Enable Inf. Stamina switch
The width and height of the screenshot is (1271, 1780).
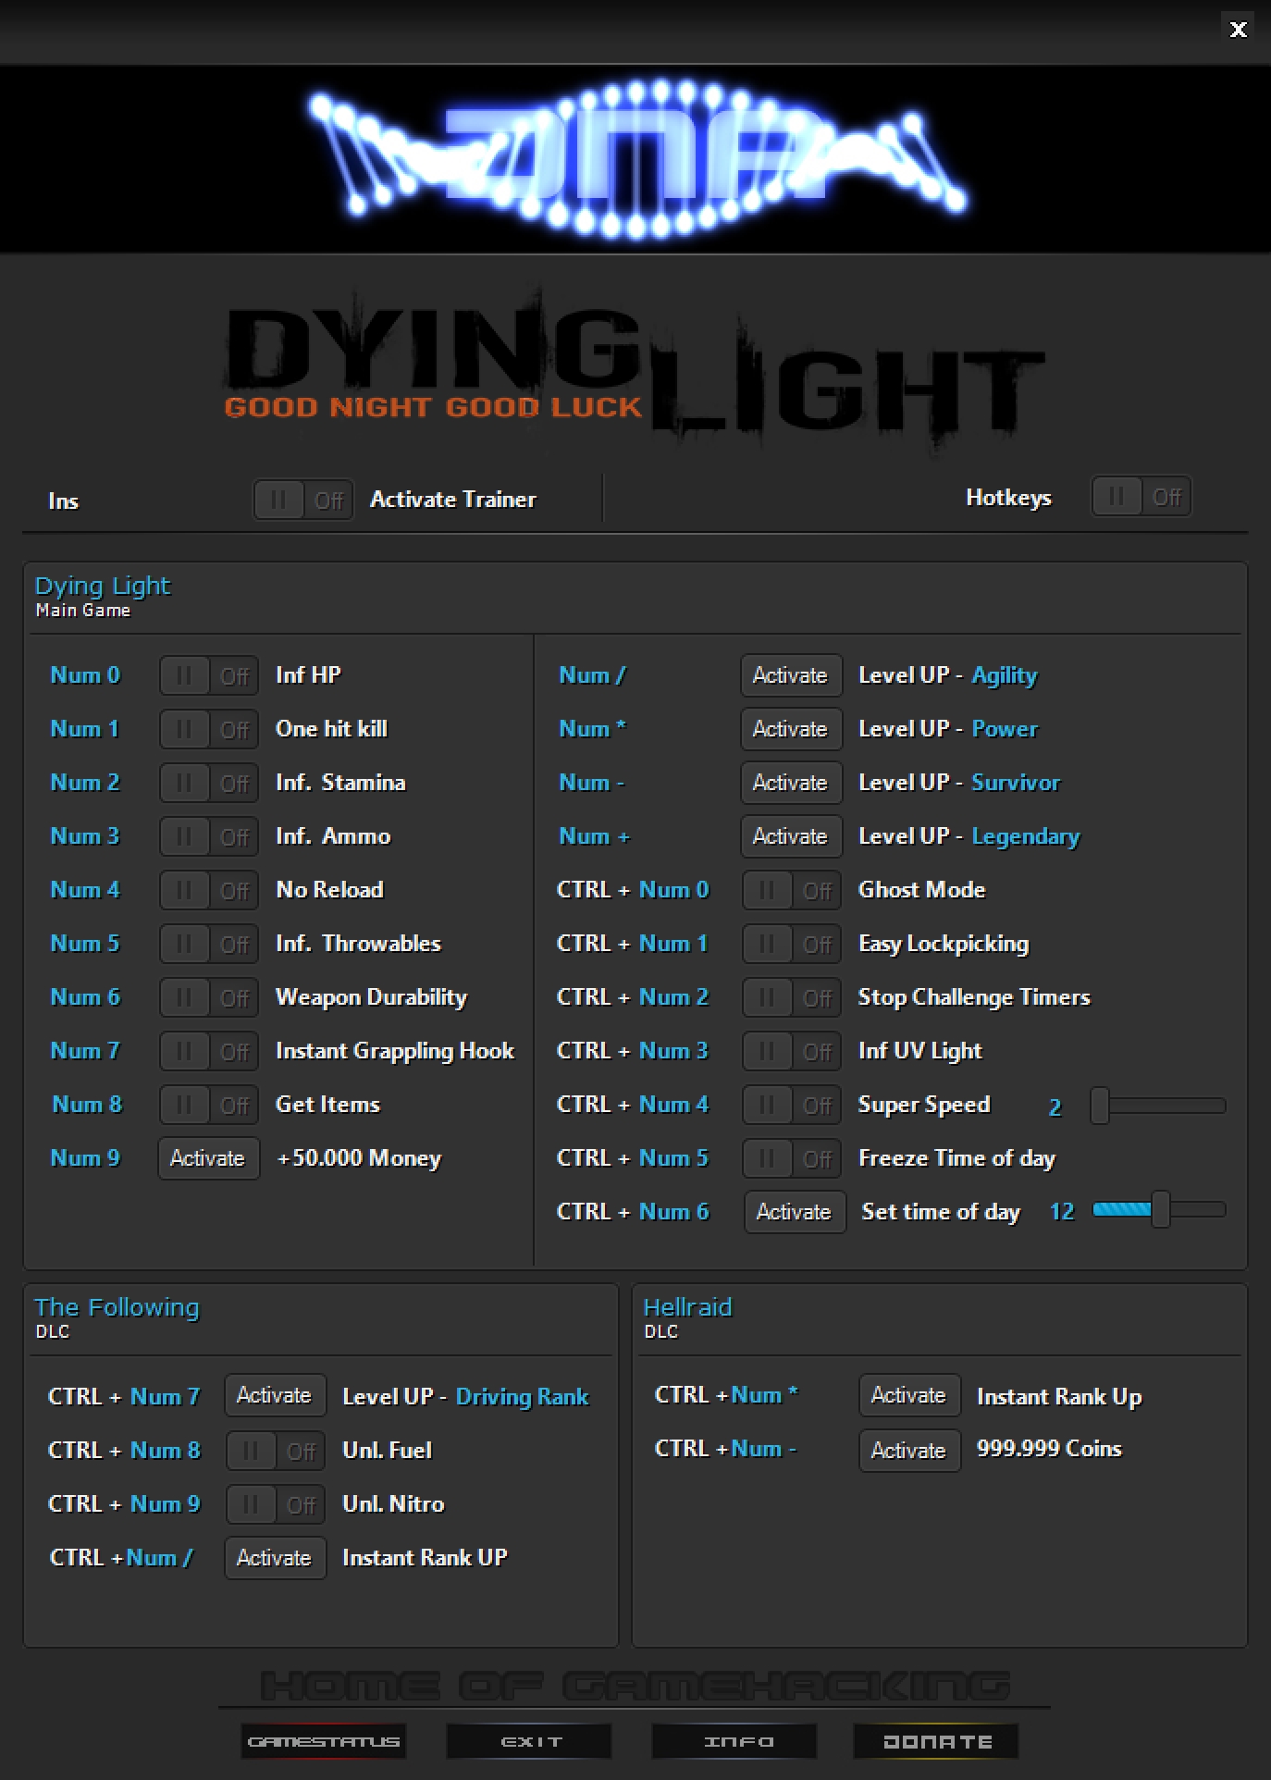[209, 784]
